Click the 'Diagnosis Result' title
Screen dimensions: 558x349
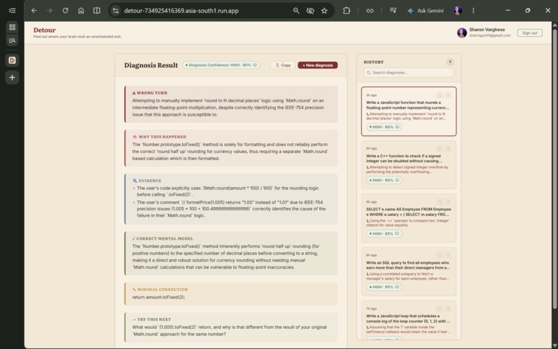[x=151, y=65]
